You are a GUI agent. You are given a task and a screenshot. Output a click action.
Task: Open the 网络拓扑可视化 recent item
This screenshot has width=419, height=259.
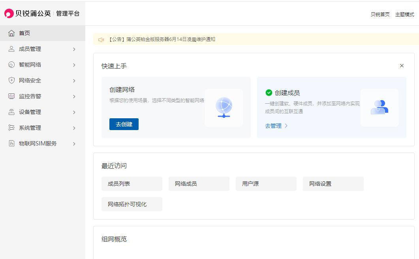(132, 204)
